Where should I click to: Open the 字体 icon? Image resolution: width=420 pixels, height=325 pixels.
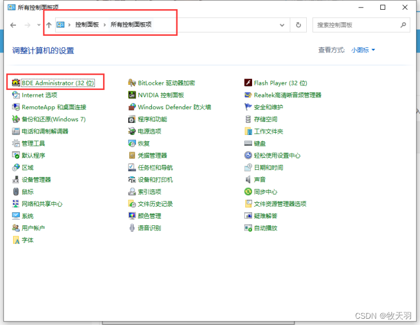[16, 240]
